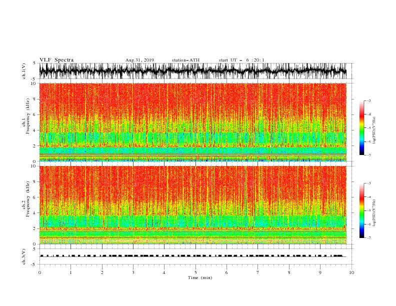Click the "ch.3(V)" axis label
The width and height of the screenshot is (396, 306).
point(24,256)
